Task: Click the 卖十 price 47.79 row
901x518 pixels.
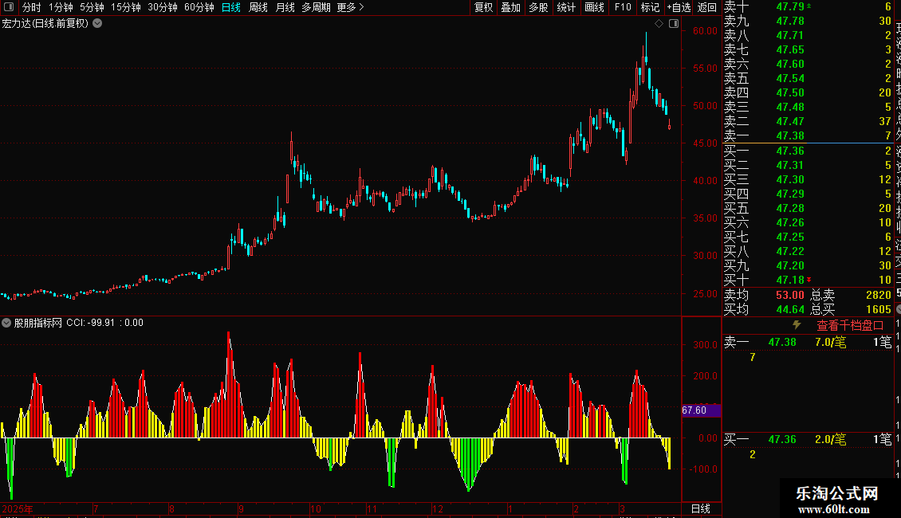Action: coord(808,6)
